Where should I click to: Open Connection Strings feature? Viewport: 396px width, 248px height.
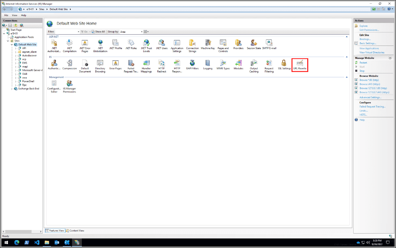(x=192, y=46)
